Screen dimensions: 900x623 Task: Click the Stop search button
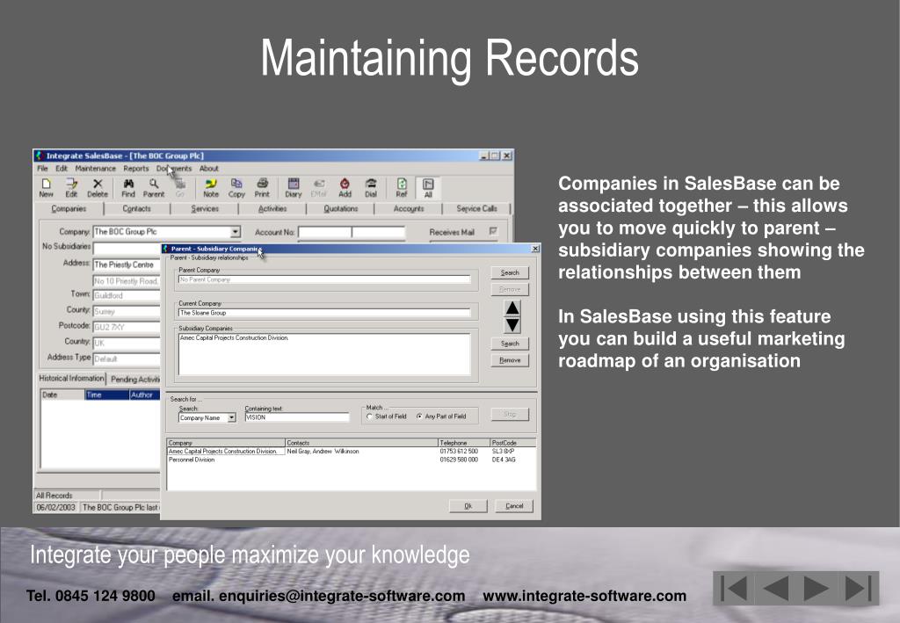510,414
